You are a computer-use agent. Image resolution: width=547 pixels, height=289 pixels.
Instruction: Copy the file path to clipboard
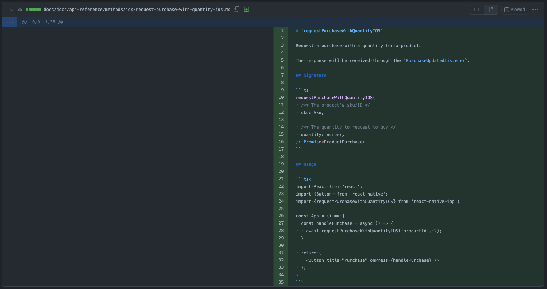tap(236, 9)
